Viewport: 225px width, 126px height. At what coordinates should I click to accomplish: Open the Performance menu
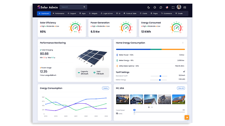click(58, 13)
